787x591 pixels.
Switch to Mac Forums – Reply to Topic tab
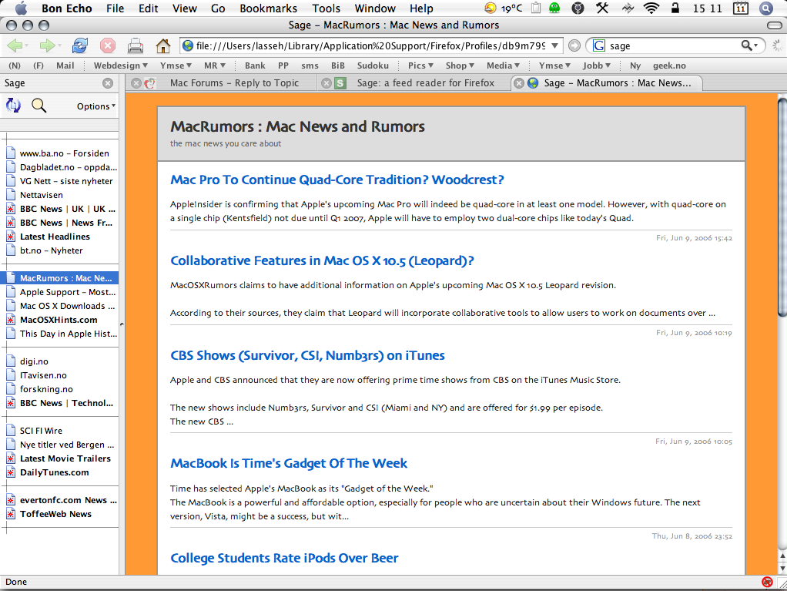[x=234, y=83]
